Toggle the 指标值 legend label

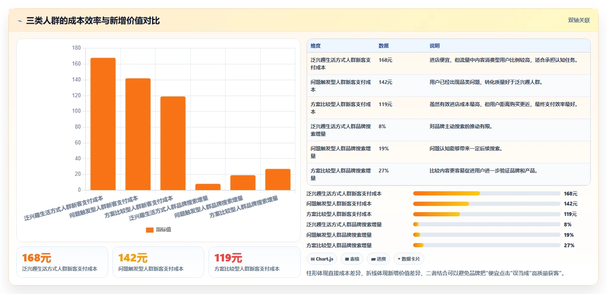click(164, 230)
